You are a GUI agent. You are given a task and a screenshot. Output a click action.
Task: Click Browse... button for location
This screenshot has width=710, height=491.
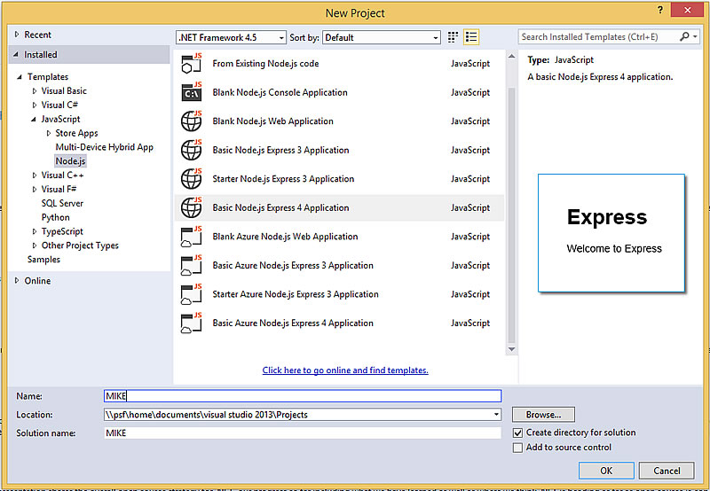(x=543, y=415)
